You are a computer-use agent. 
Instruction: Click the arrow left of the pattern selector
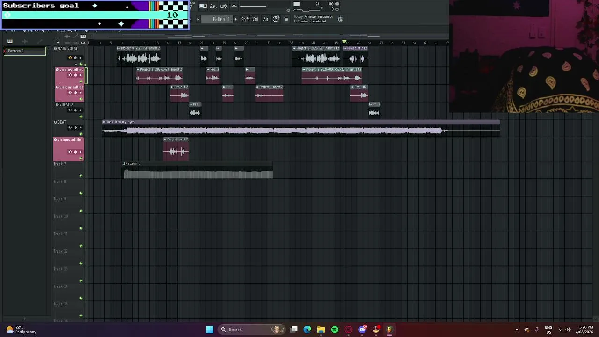click(x=198, y=19)
